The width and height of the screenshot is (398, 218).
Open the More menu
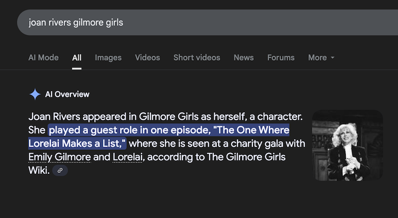coord(321,58)
